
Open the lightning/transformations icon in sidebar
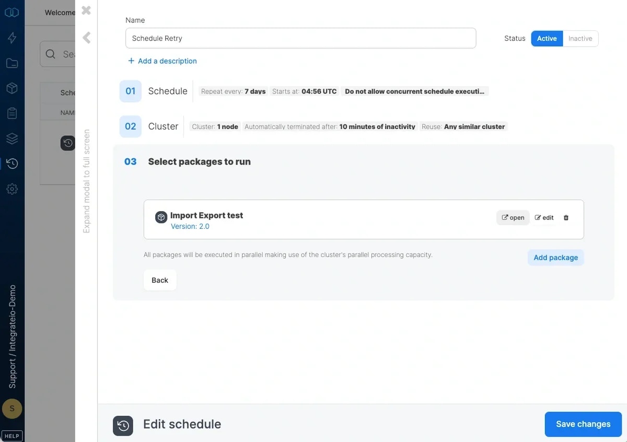pyautogui.click(x=12, y=37)
